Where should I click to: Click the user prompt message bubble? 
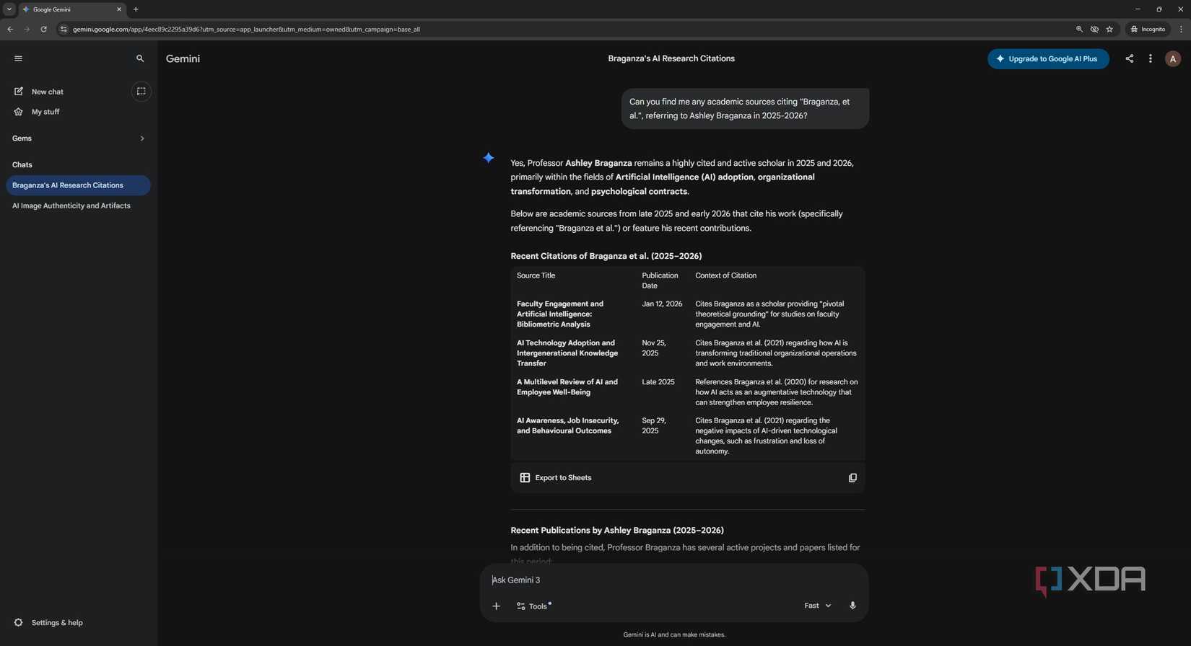tap(745, 108)
